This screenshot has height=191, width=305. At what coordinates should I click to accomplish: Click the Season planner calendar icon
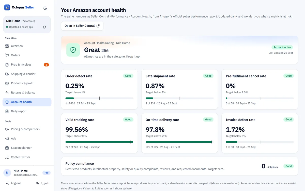tap(7, 148)
